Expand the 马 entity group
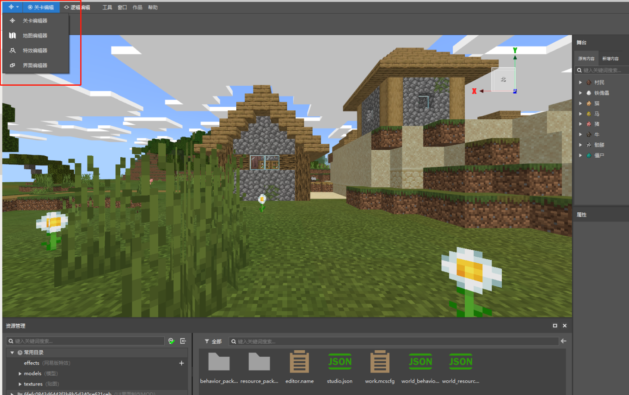 pos(580,114)
